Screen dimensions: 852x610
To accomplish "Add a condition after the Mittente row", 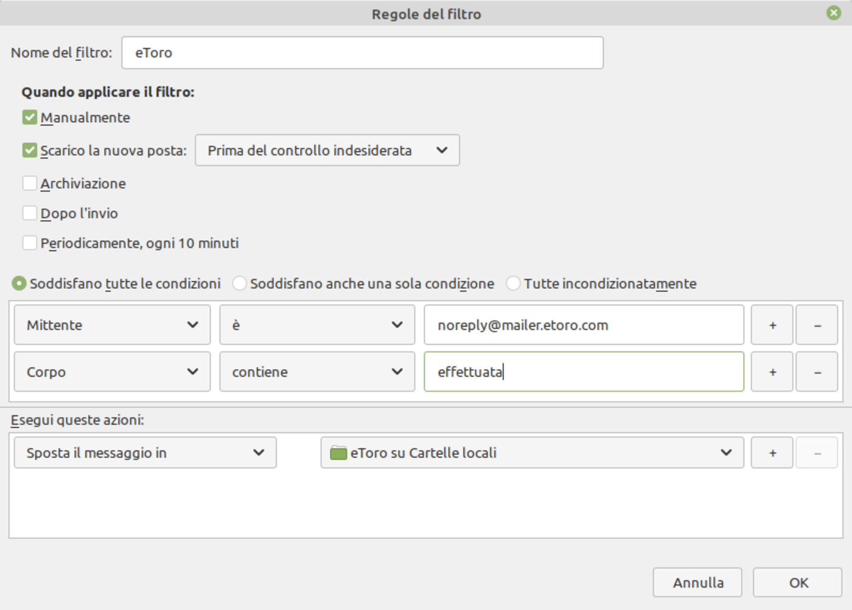I will pyautogui.click(x=771, y=325).
